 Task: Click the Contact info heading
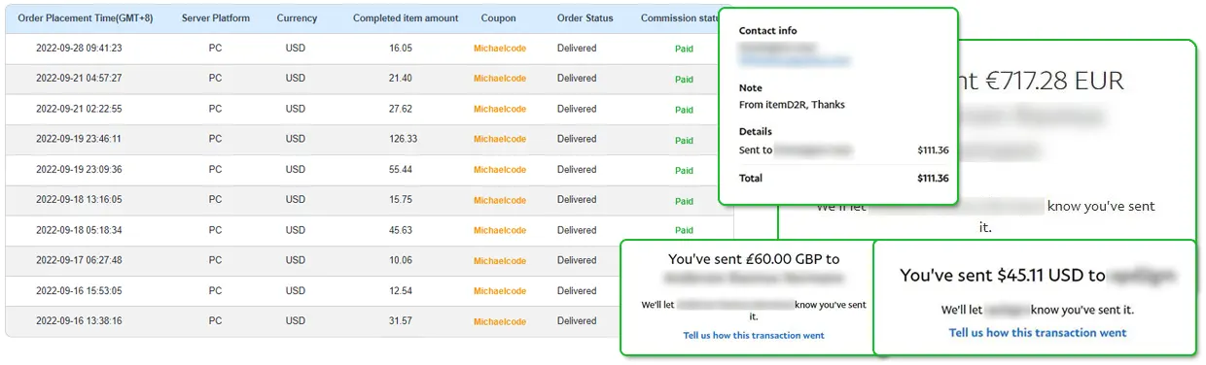[x=767, y=31]
